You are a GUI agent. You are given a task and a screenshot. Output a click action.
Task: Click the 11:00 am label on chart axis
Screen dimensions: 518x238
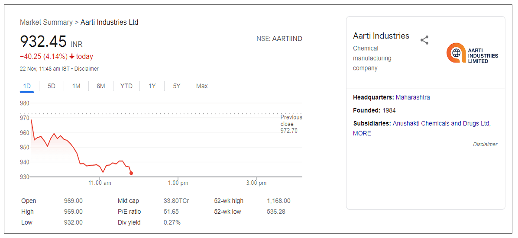click(100, 183)
